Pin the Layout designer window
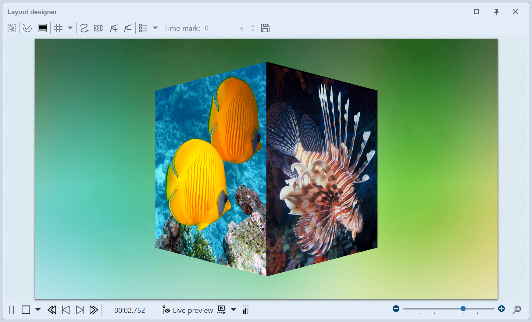532x322 pixels. [x=496, y=12]
